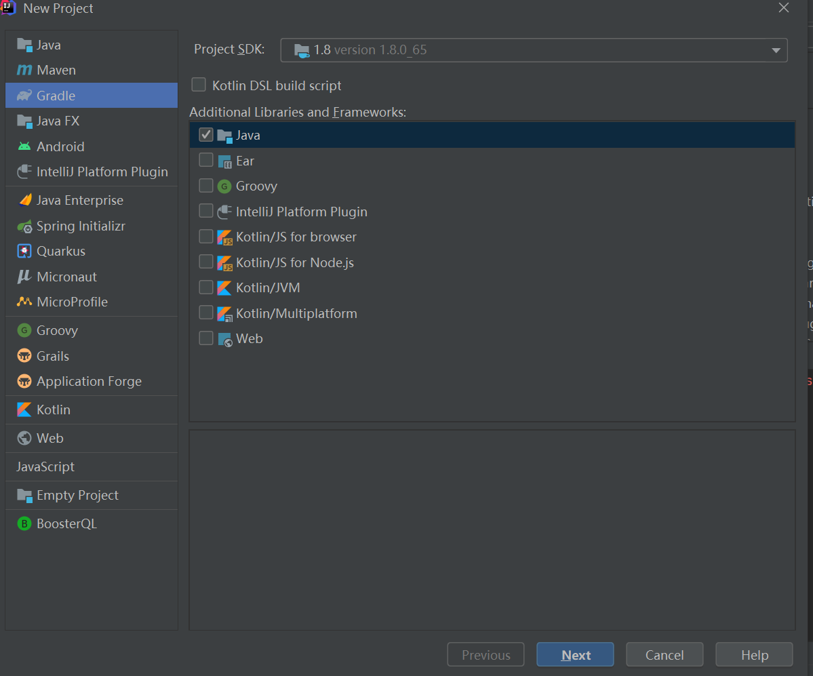Select Java FX project type
Screen dimensions: 813x676
(x=92, y=121)
